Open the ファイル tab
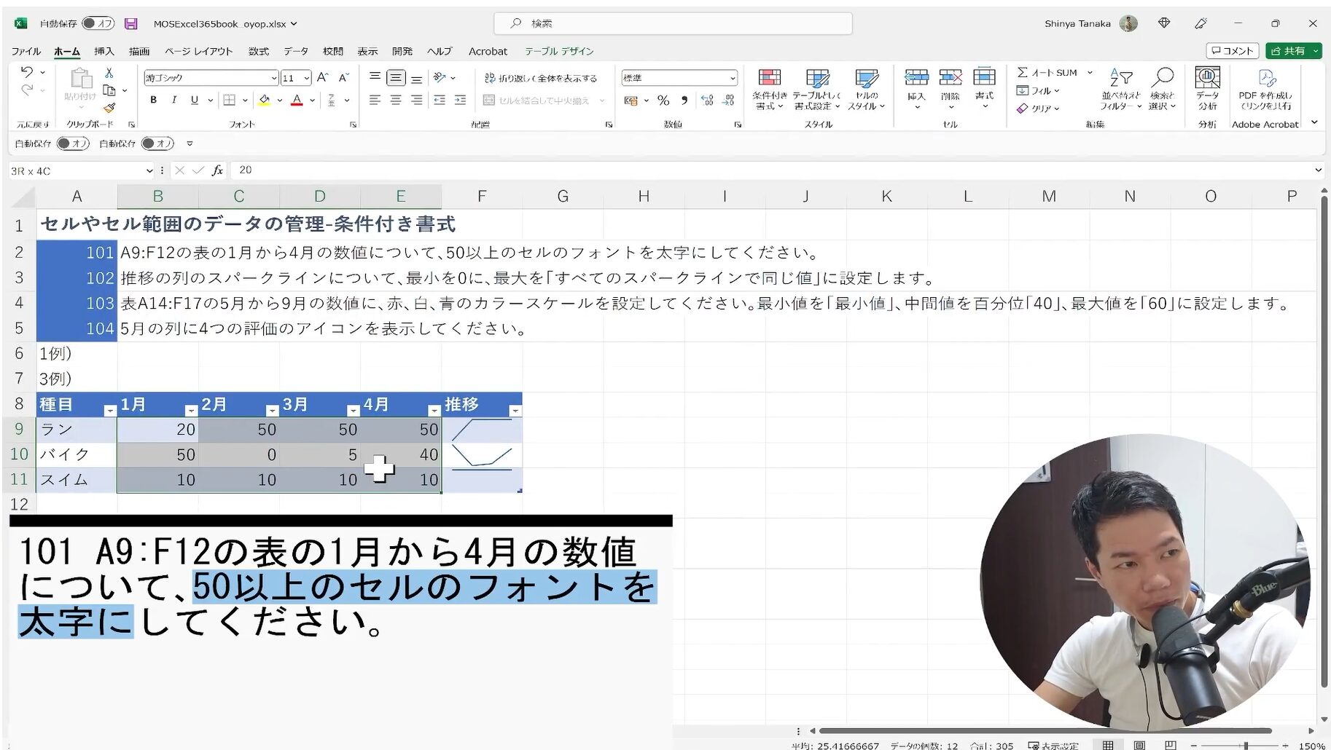The width and height of the screenshot is (1331, 750). (26, 51)
